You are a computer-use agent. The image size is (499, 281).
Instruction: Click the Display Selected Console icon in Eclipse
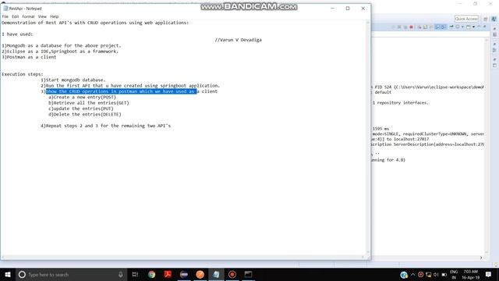click(x=458, y=27)
